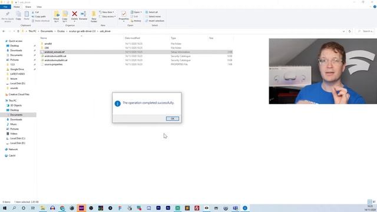Click the Cut scissors command
377x212 pixels.
pyautogui.click(x=35, y=12)
